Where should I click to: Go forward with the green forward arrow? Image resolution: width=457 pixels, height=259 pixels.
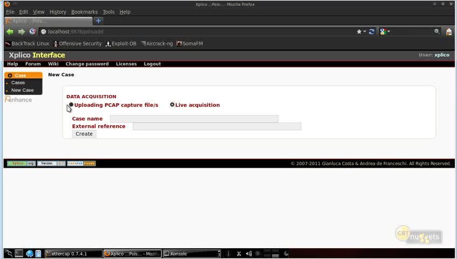[x=22, y=31]
